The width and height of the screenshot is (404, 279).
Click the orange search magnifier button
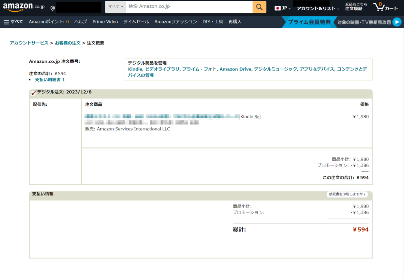coord(259,7)
